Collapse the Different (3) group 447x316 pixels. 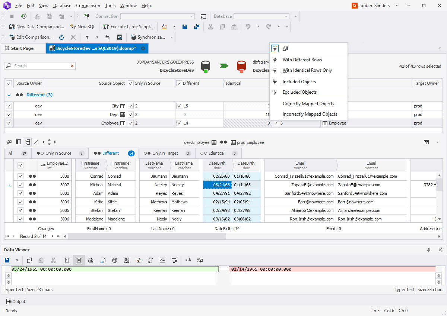(9, 95)
